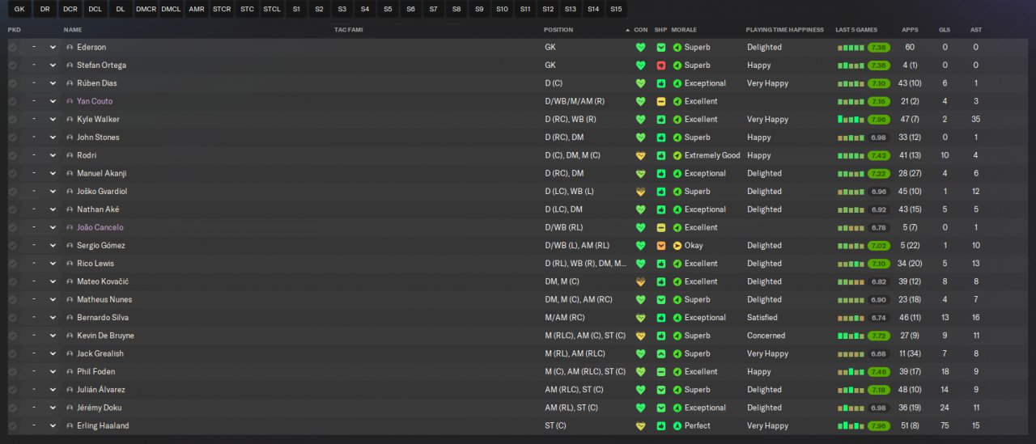Click Sergio Gómez's orange match sharpness icon
Viewport: 1036px width, 444px height.
click(x=661, y=245)
